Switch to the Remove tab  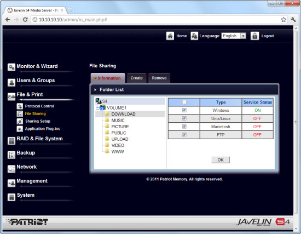pyautogui.click(x=159, y=78)
